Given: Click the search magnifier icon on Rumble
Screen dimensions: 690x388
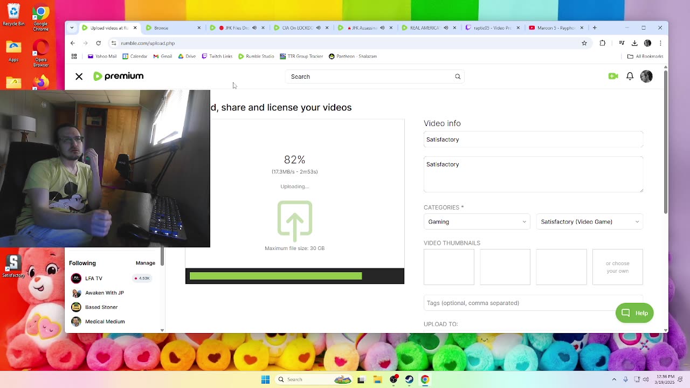Looking at the screenshot, I should pos(458,77).
